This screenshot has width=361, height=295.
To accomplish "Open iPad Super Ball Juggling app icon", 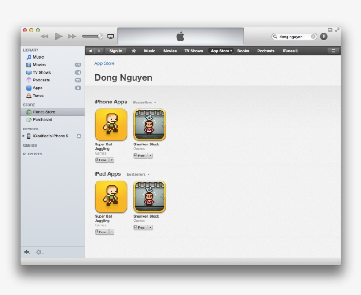I will (x=111, y=196).
